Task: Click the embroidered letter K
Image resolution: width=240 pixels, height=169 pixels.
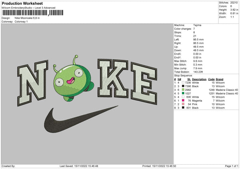Action: point(113,78)
